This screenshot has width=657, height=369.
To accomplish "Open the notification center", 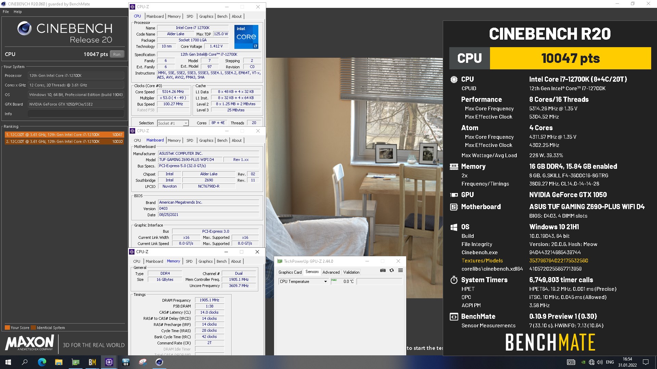I will click(646, 362).
